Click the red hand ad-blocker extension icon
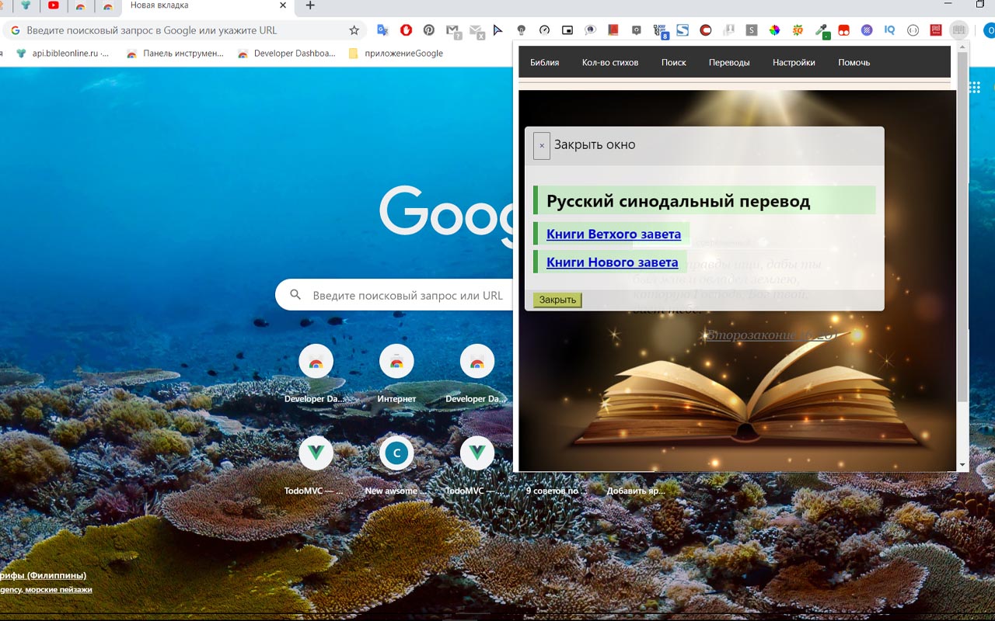 click(406, 30)
